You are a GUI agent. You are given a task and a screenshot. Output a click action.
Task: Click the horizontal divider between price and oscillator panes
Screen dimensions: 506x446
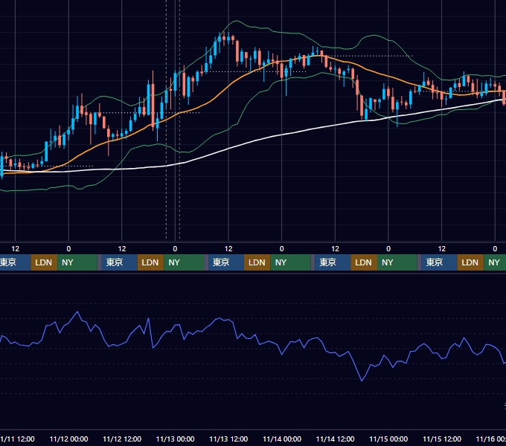point(253,273)
